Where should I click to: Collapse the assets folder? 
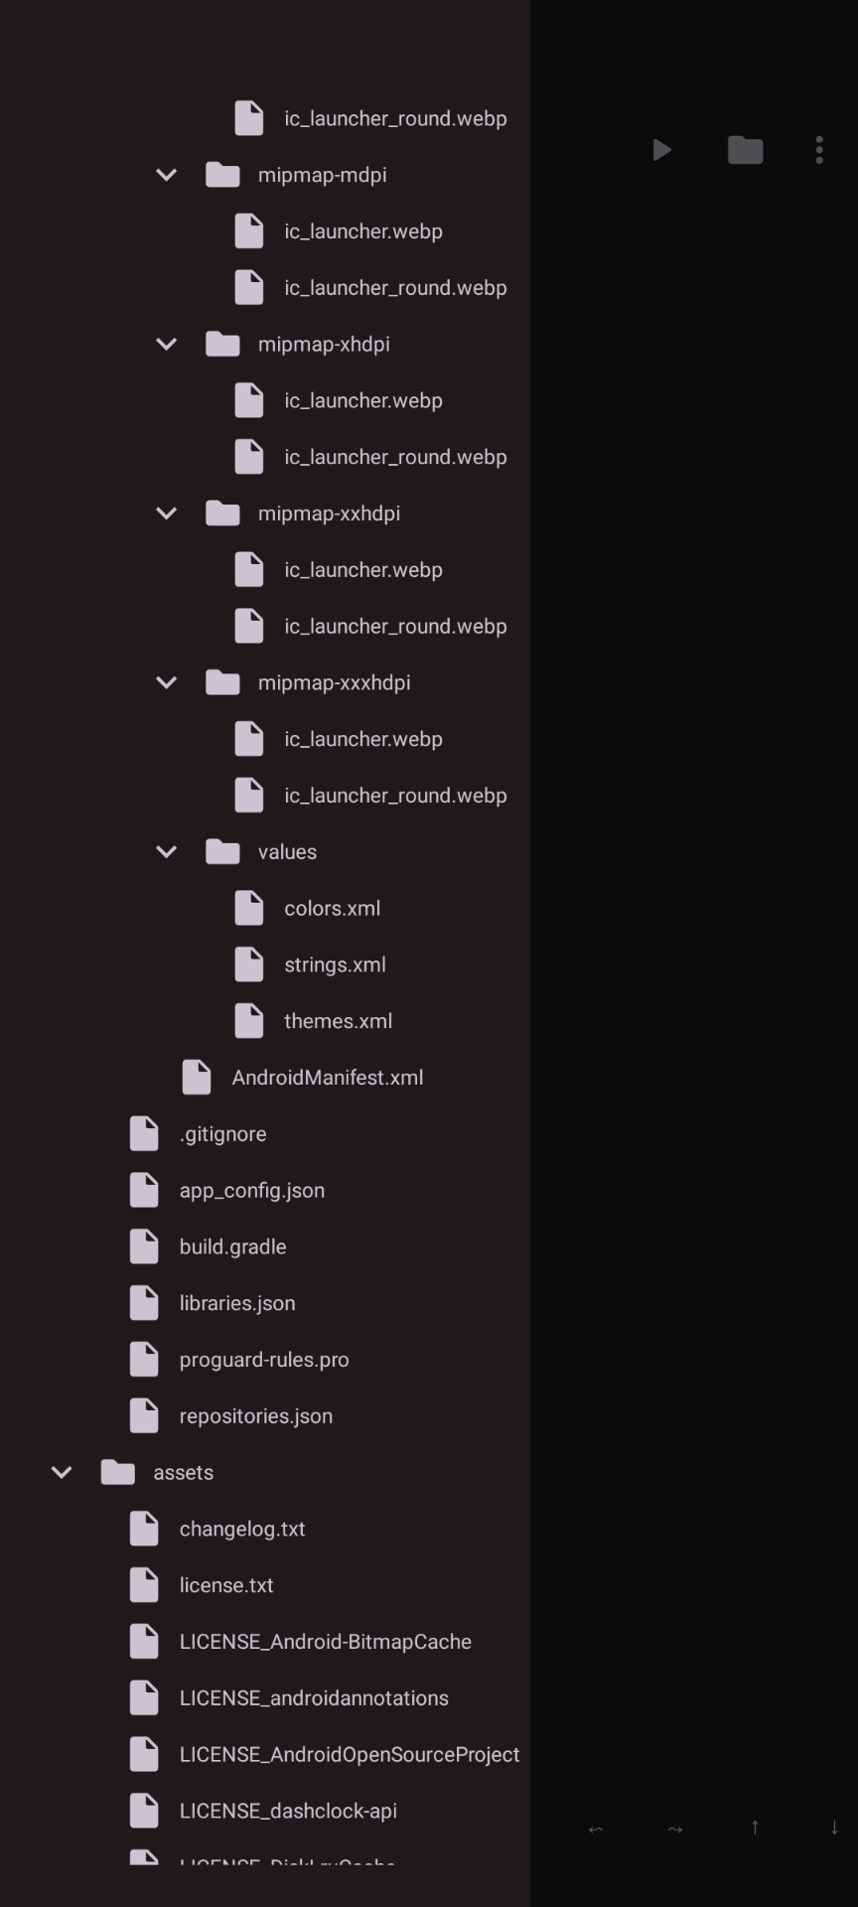pyautogui.click(x=61, y=1472)
